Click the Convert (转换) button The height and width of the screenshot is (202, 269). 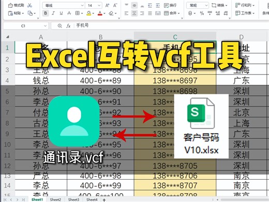coord(219,6)
